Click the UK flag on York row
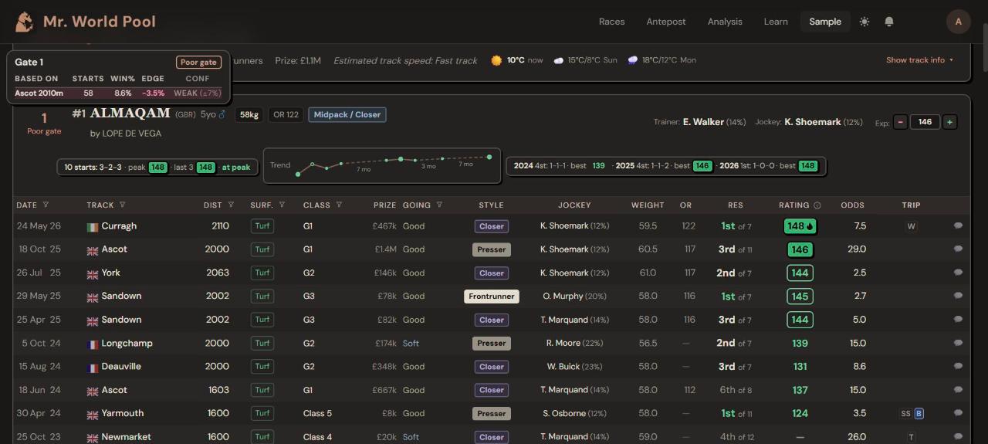This screenshot has height=444, width=988. (93, 273)
